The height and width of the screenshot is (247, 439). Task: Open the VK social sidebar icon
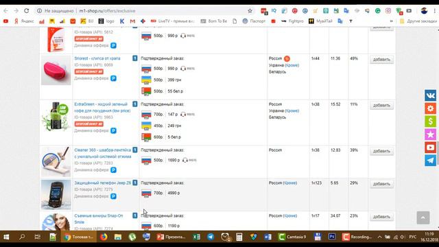pos(430,95)
